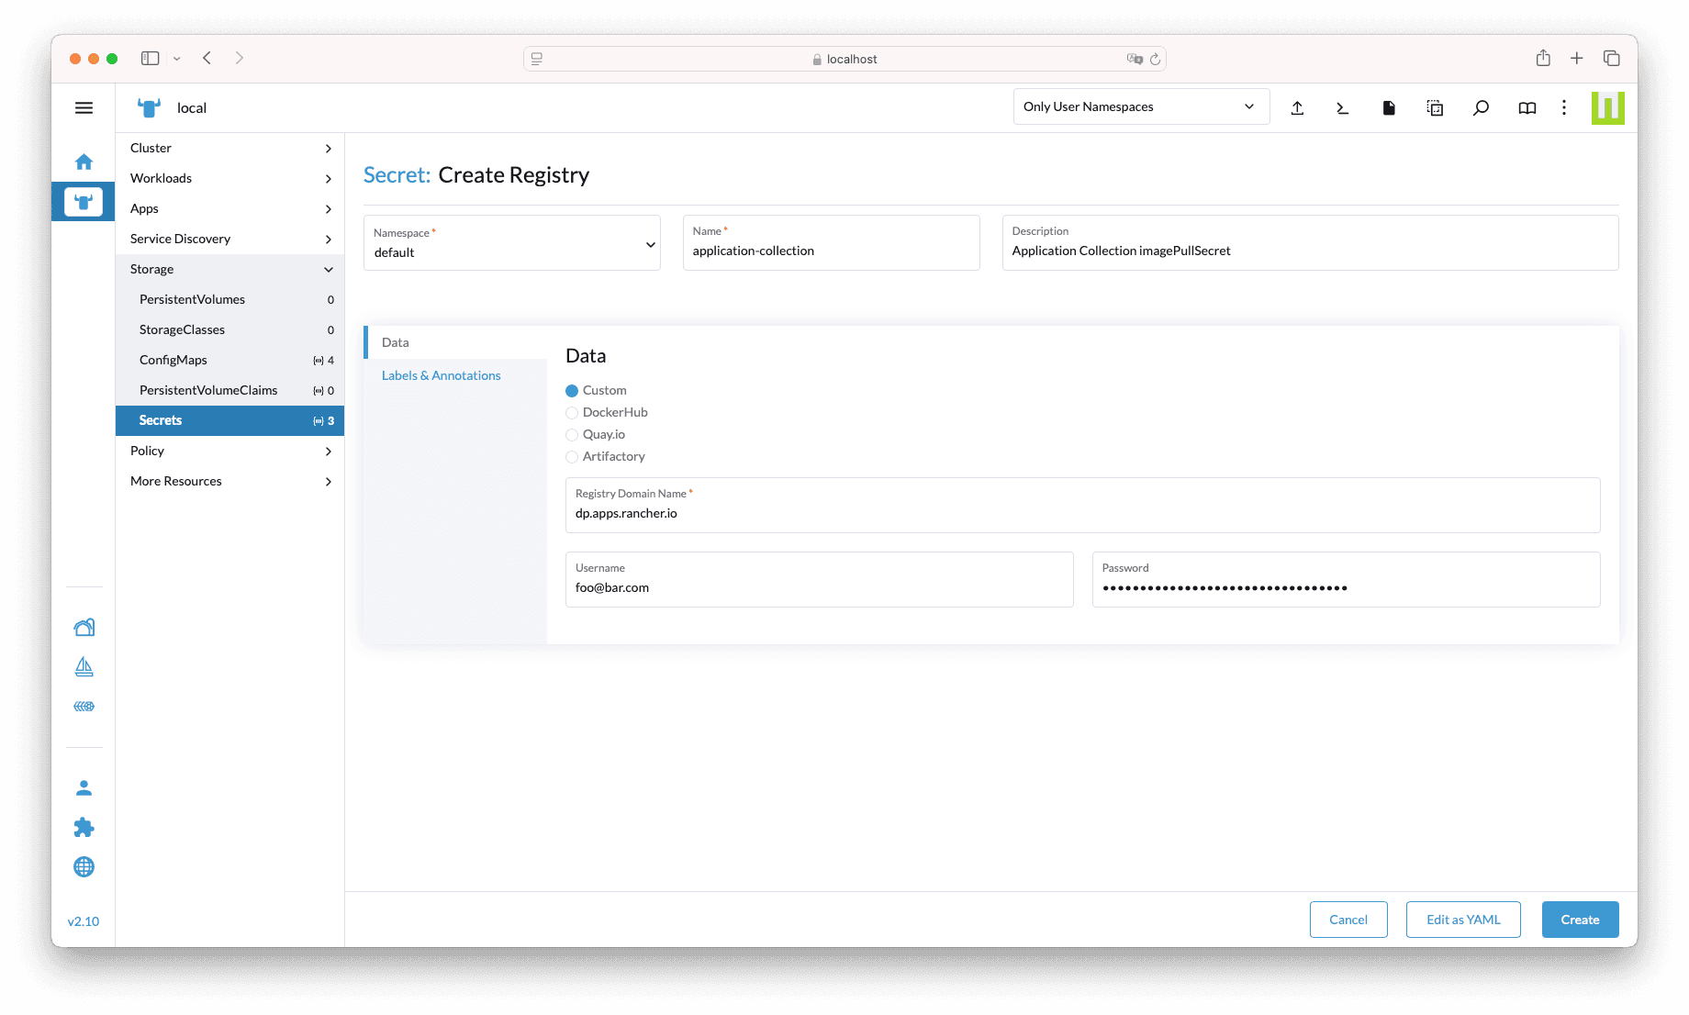
Task: Open the resource search magnifier icon
Action: tap(1481, 108)
